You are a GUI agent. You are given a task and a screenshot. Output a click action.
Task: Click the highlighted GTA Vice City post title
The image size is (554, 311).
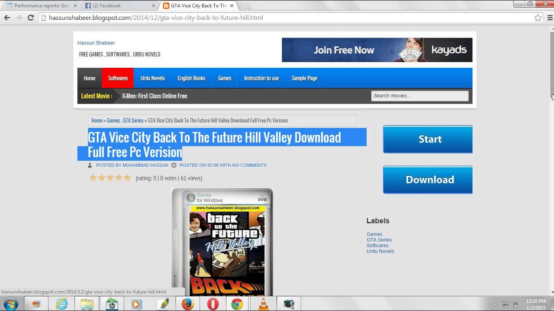point(214,145)
